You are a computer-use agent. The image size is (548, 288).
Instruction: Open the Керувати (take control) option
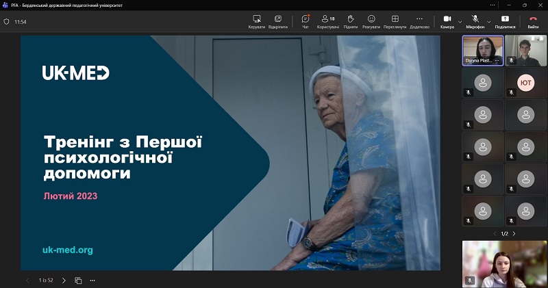click(x=257, y=21)
